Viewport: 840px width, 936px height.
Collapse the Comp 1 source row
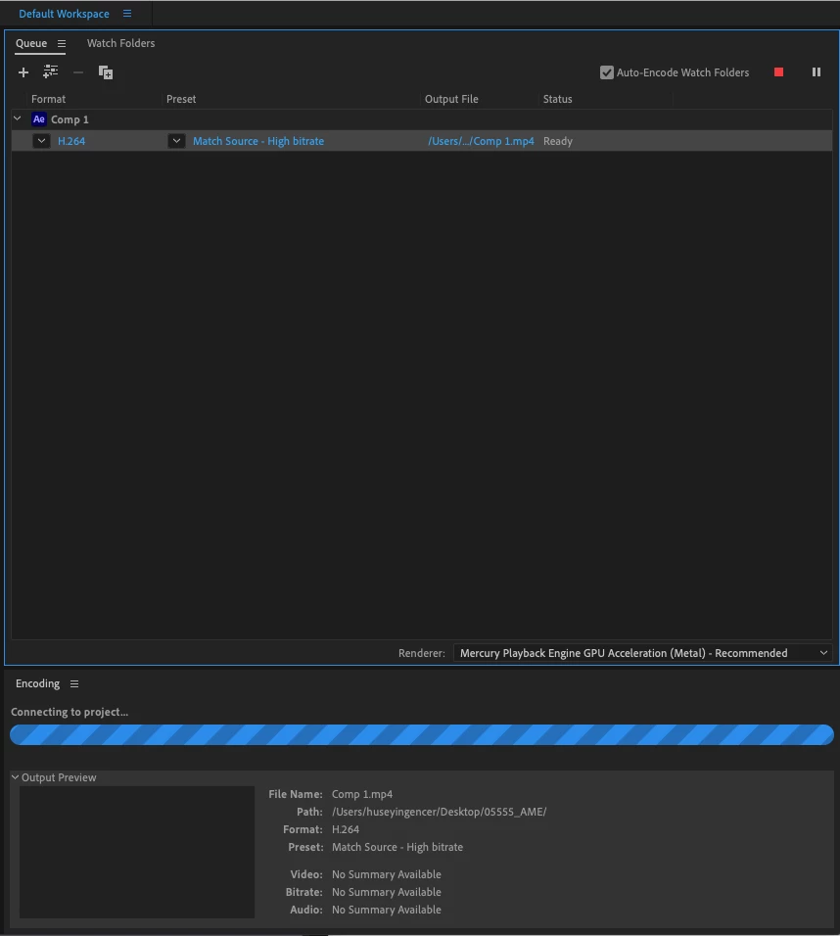18,118
